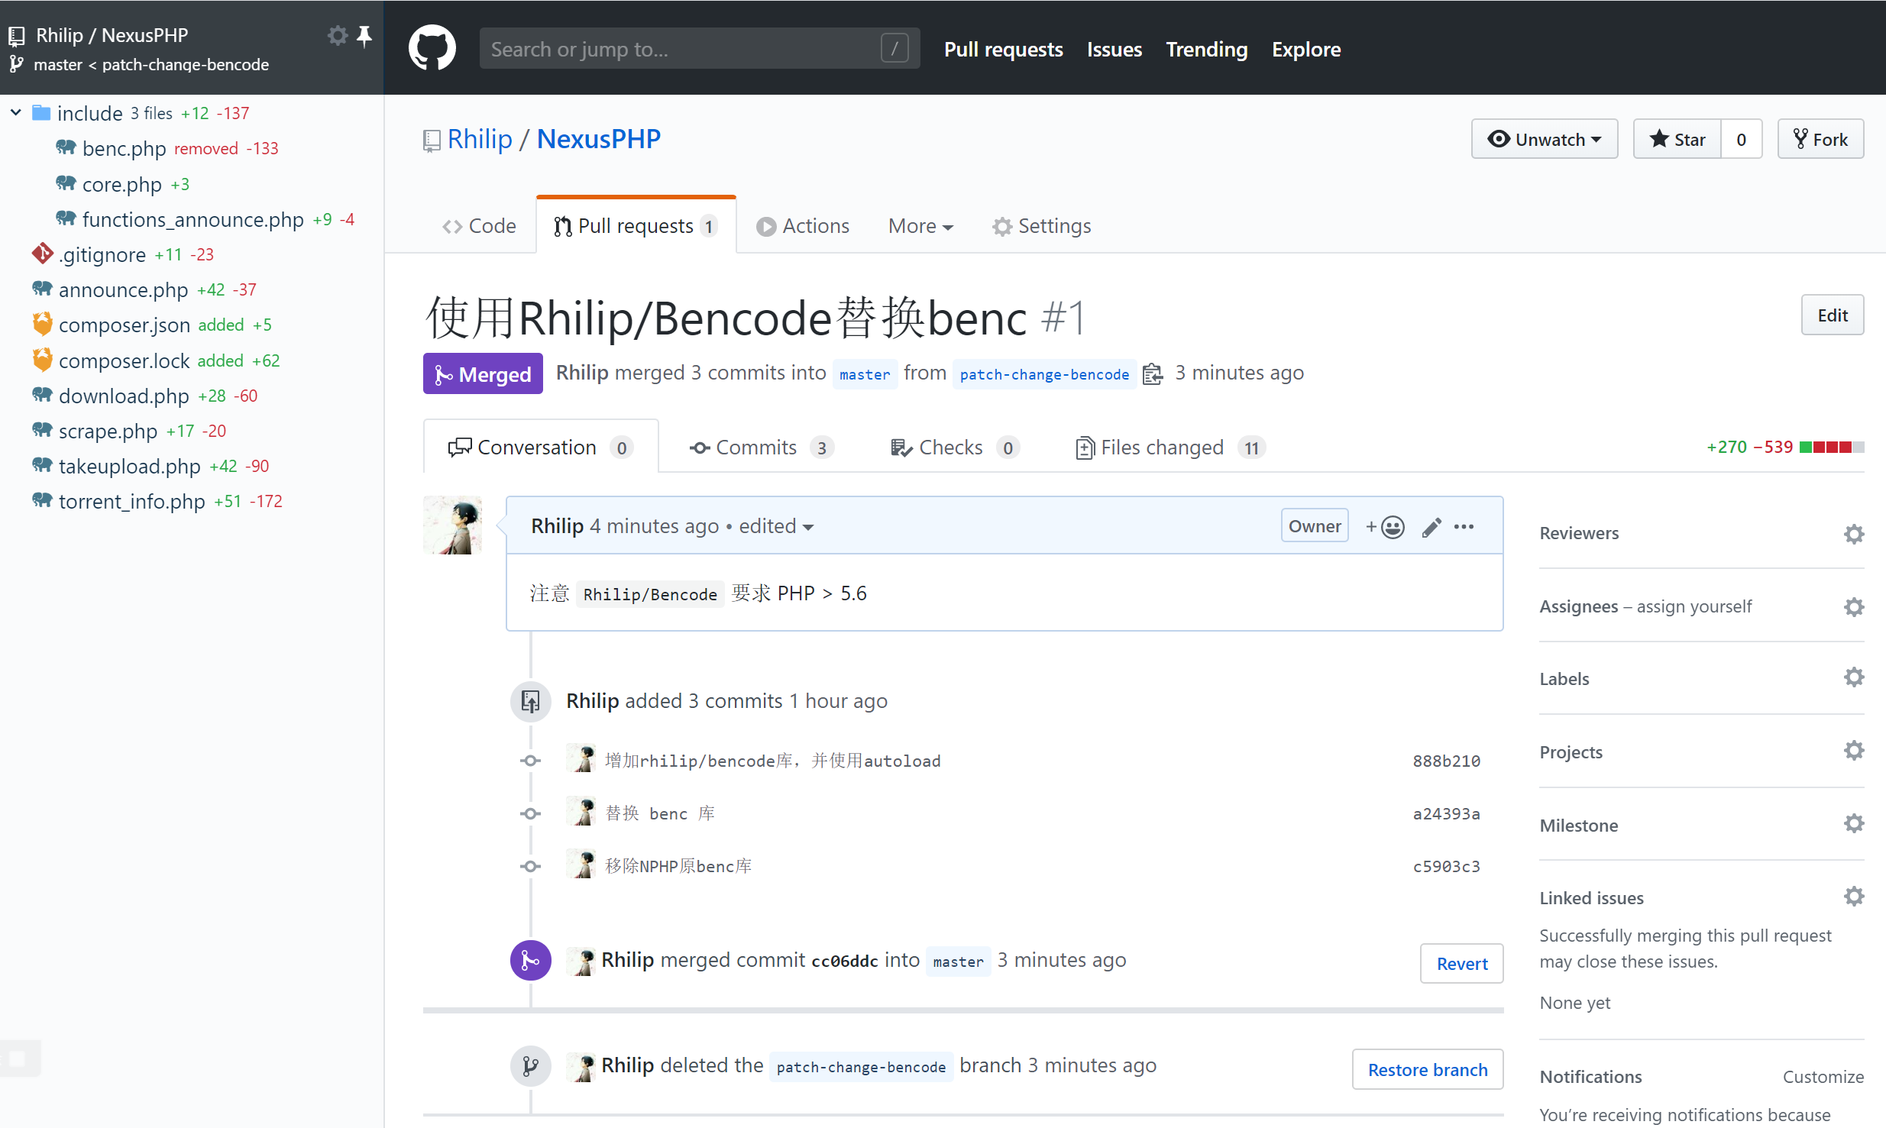
Task: Open Explore in top navigation
Action: pos(1306,49)
